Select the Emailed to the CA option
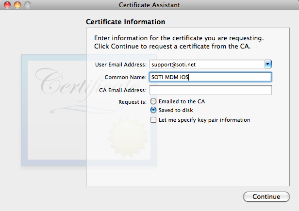This screenshot has height=211, width=299. point(153,101)
